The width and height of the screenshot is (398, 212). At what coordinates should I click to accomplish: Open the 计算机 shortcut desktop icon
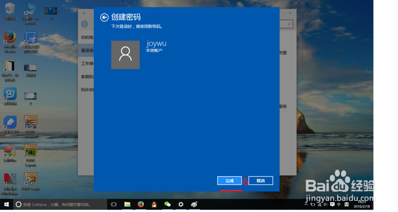point(31,13)
